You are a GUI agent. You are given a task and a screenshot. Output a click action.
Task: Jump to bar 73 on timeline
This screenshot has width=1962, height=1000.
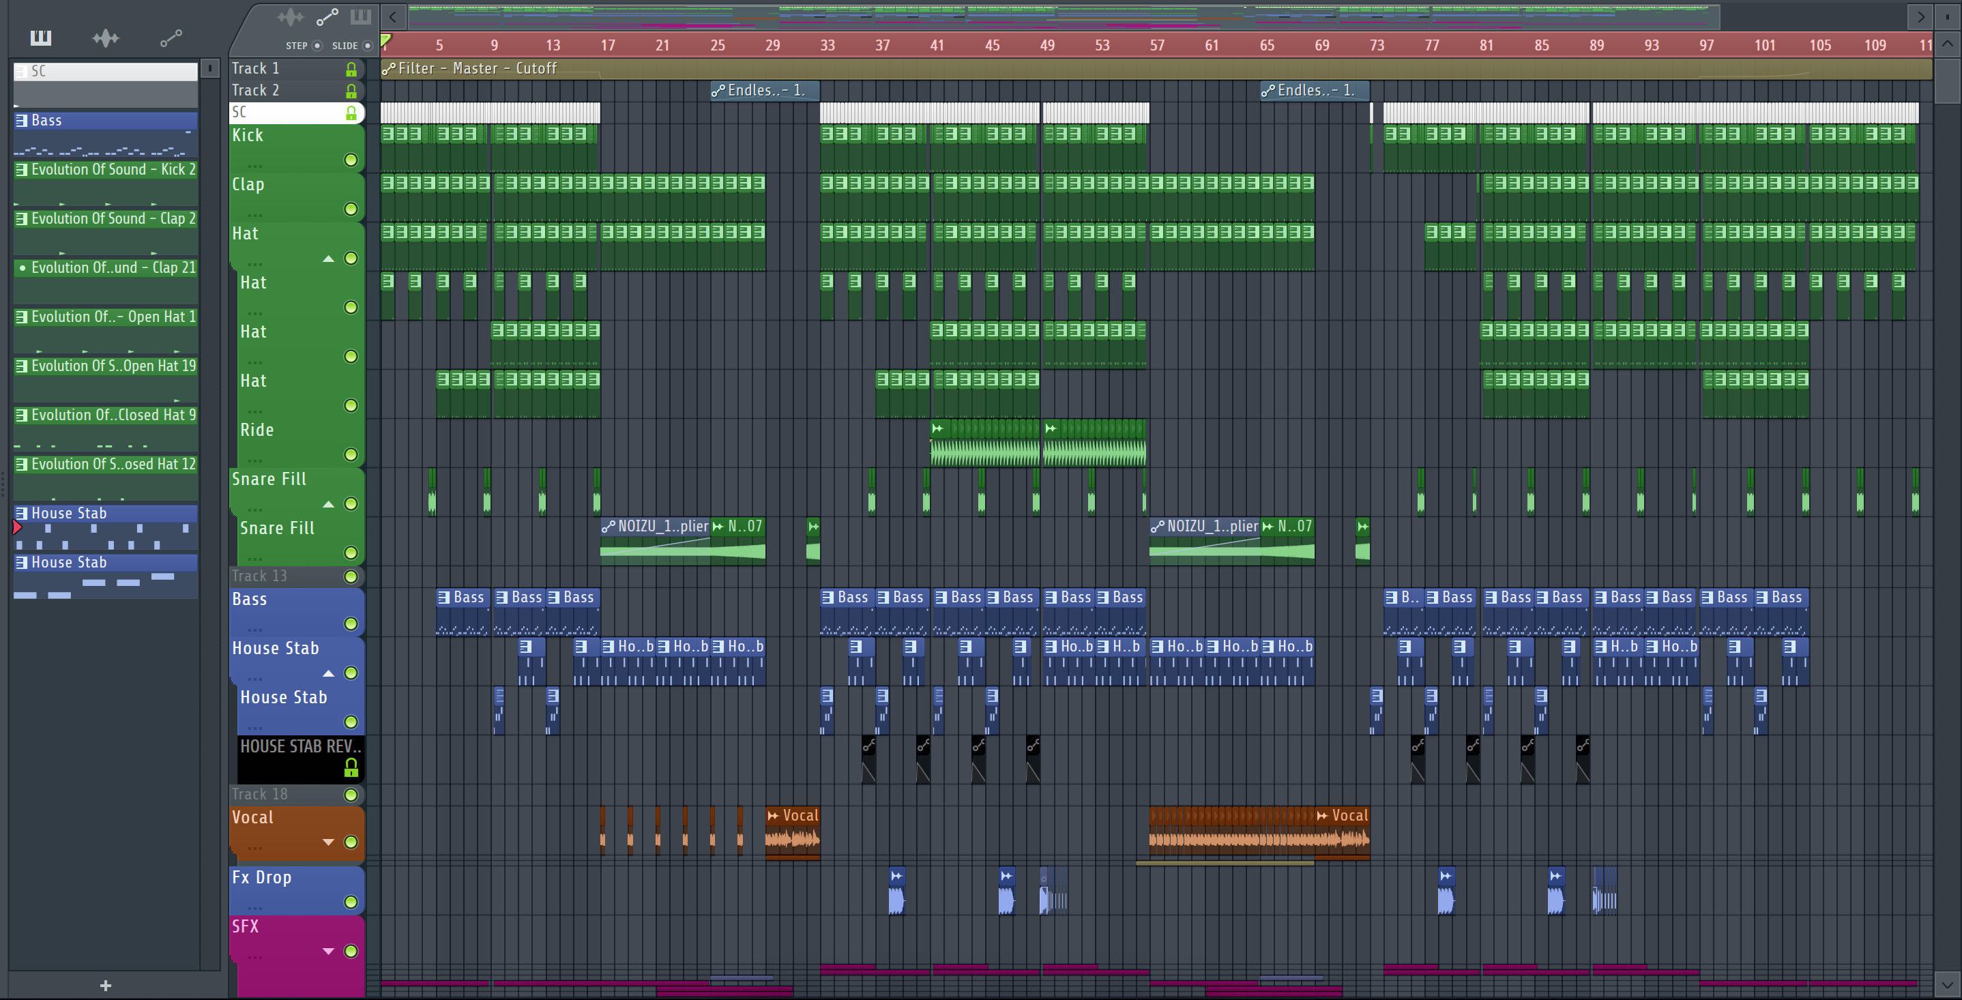point(1377,46)
